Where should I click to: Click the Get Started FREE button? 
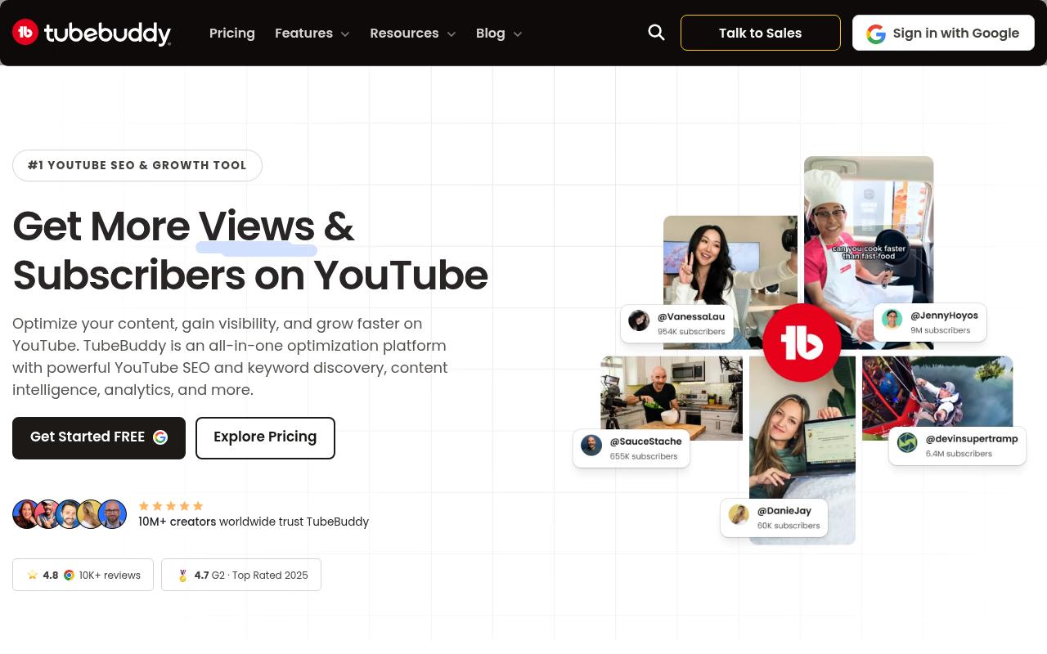(x=99, y=438)
